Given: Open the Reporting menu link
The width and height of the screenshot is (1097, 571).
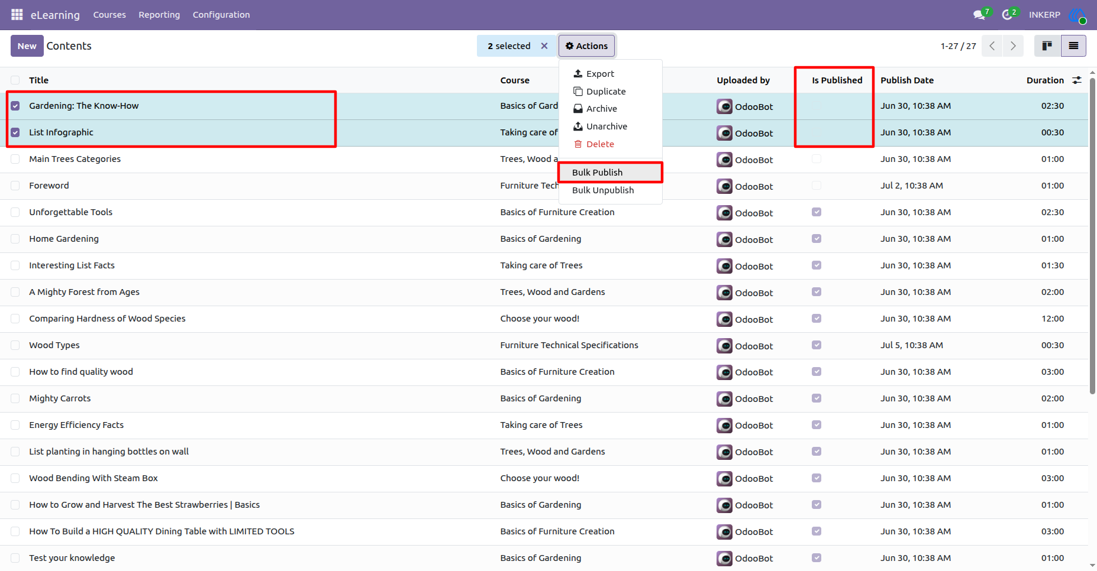Looking at the screenshot, I should click(159, 15).
